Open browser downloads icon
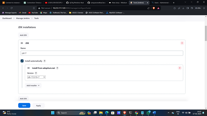Viewport: 207px width, 116px height. 183,8
